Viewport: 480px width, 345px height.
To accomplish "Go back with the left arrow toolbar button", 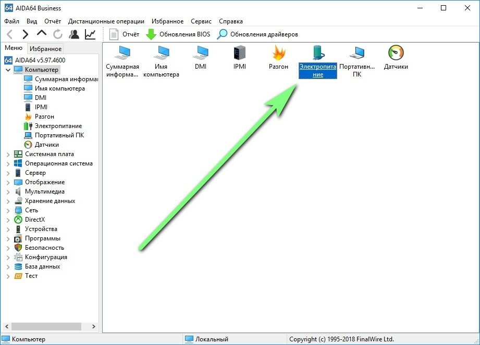I will pyautogui.click(x=10, y=34).
